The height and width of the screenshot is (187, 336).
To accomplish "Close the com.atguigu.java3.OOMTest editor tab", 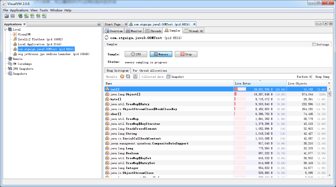I will (194, 24).
